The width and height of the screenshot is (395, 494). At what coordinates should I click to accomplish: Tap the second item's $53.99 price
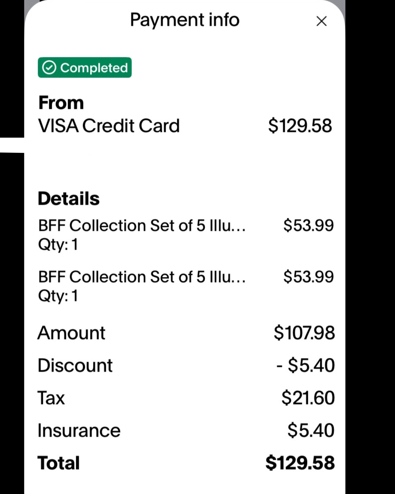coord(309,277)
